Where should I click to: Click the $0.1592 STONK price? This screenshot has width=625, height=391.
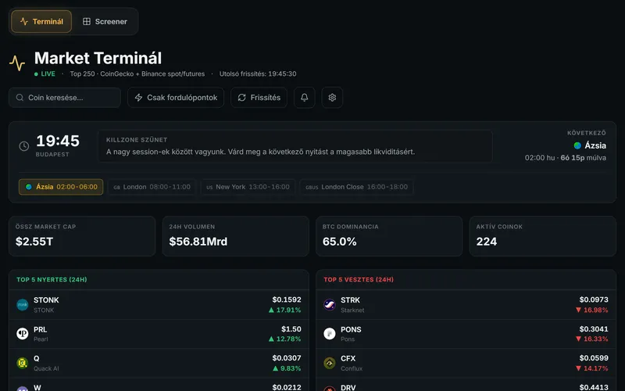click(x=287, y=300)
